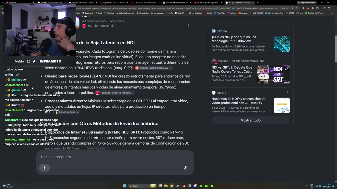Click the 'Haz una pregunta' input field
The height and width of the screenshot is (189, 337).
115,157
